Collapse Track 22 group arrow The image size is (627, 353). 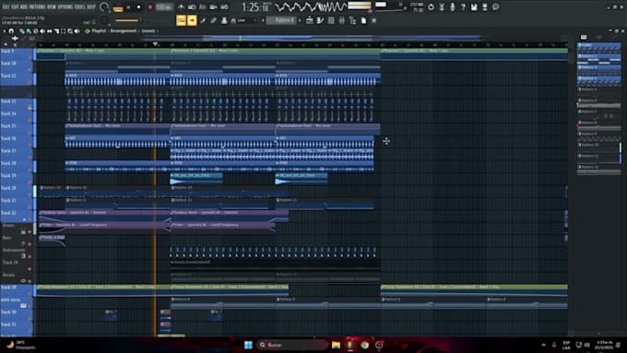click(x=24, y=219)
